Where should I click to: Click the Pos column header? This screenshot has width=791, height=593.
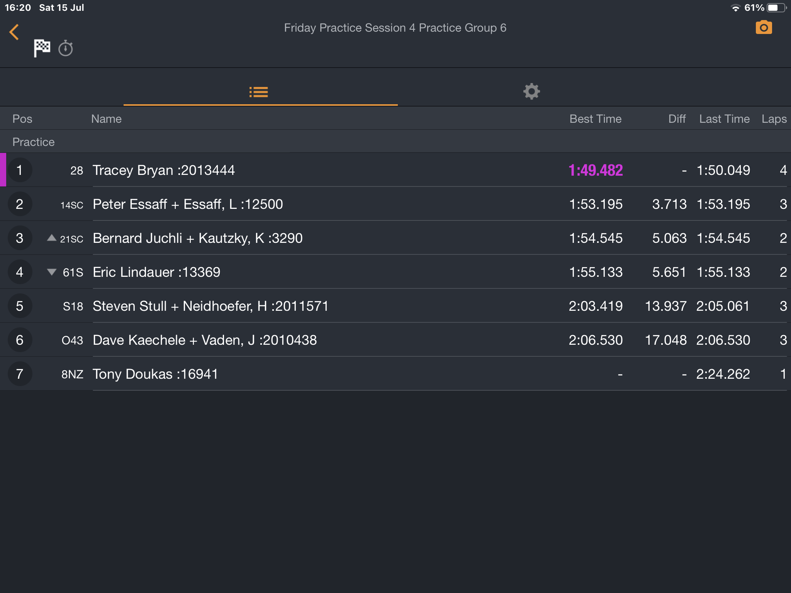(22, 119)
